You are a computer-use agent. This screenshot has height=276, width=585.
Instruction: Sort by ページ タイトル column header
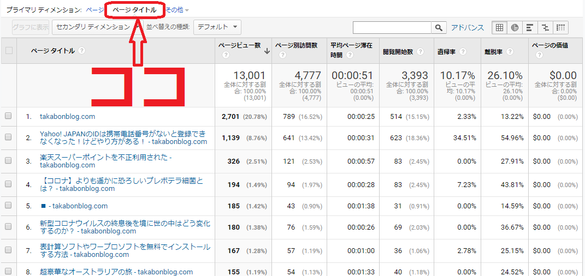tap(52, 50)
